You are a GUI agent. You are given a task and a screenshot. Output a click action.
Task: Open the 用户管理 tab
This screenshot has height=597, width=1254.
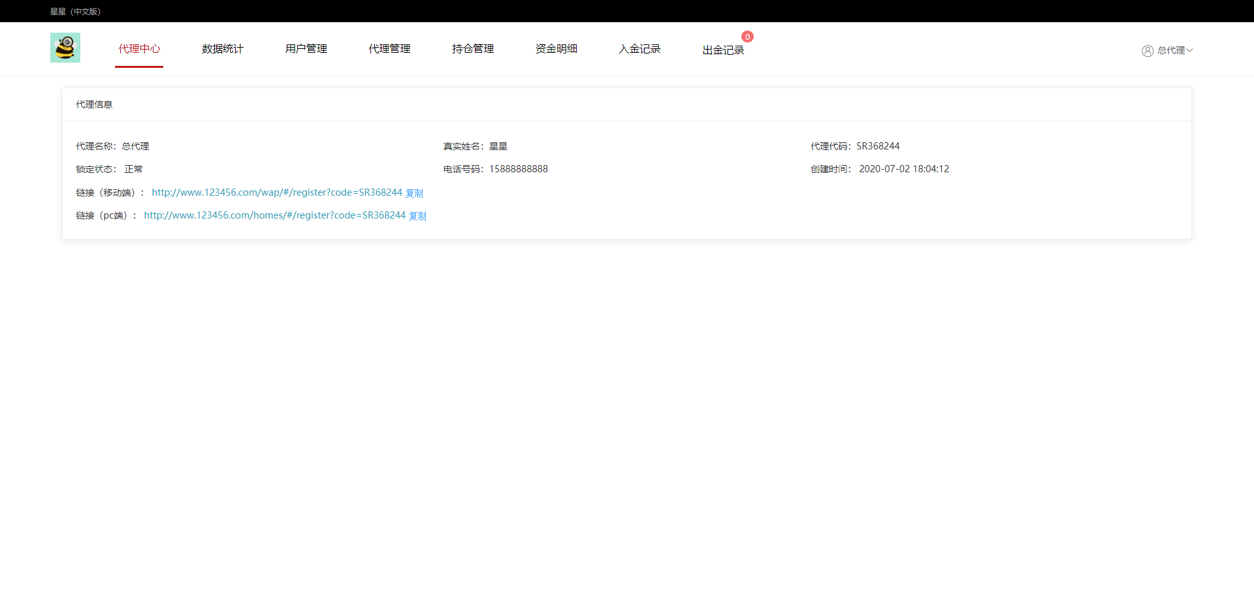click(x=305, y=48)
